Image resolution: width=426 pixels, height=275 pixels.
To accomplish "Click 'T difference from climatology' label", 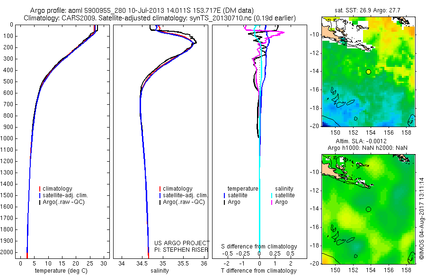I will (x=258, y=271).
